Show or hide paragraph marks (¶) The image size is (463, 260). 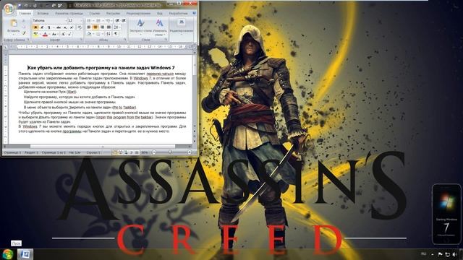116,34
